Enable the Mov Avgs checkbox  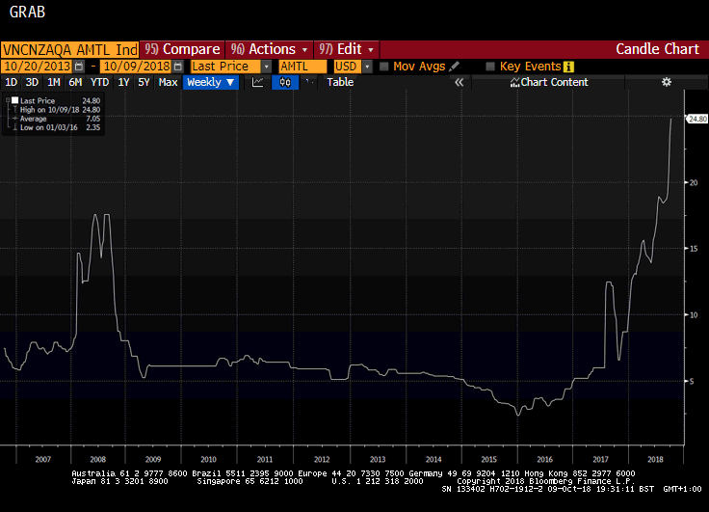click(384, 67)
